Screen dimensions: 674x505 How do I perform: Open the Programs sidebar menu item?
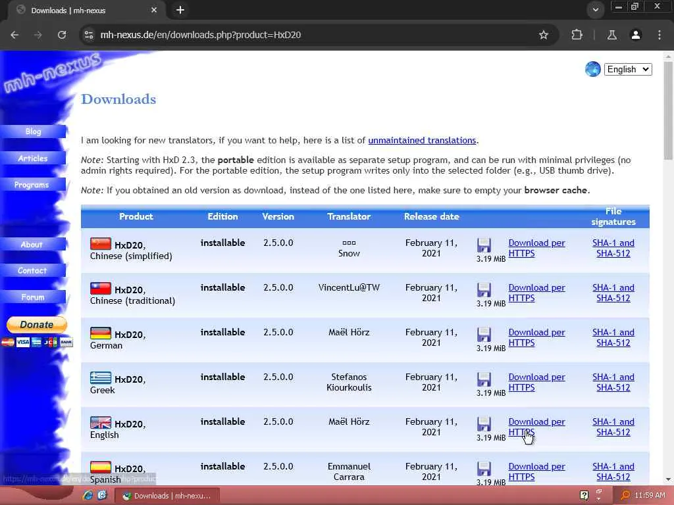33,185
